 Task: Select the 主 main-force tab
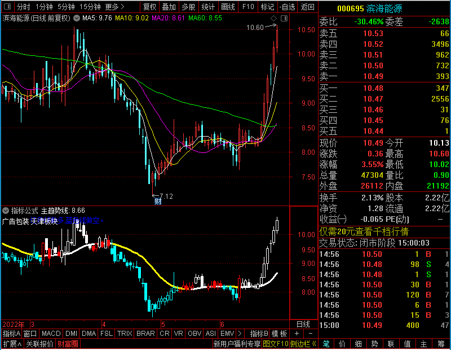coord(424,344)
